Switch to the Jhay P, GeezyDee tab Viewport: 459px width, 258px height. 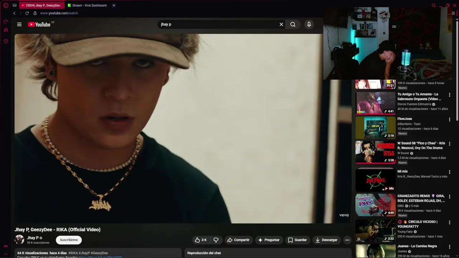pos(42,5)
